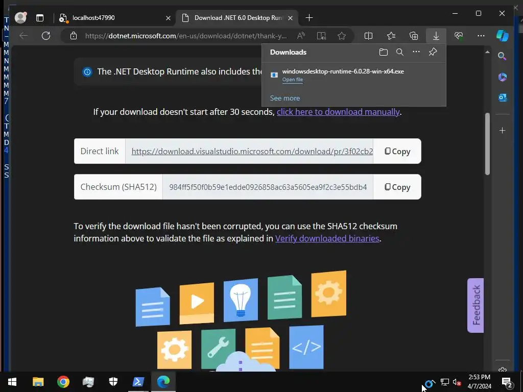
Task: Open Edge Settings and more menu
Action: 481,36
